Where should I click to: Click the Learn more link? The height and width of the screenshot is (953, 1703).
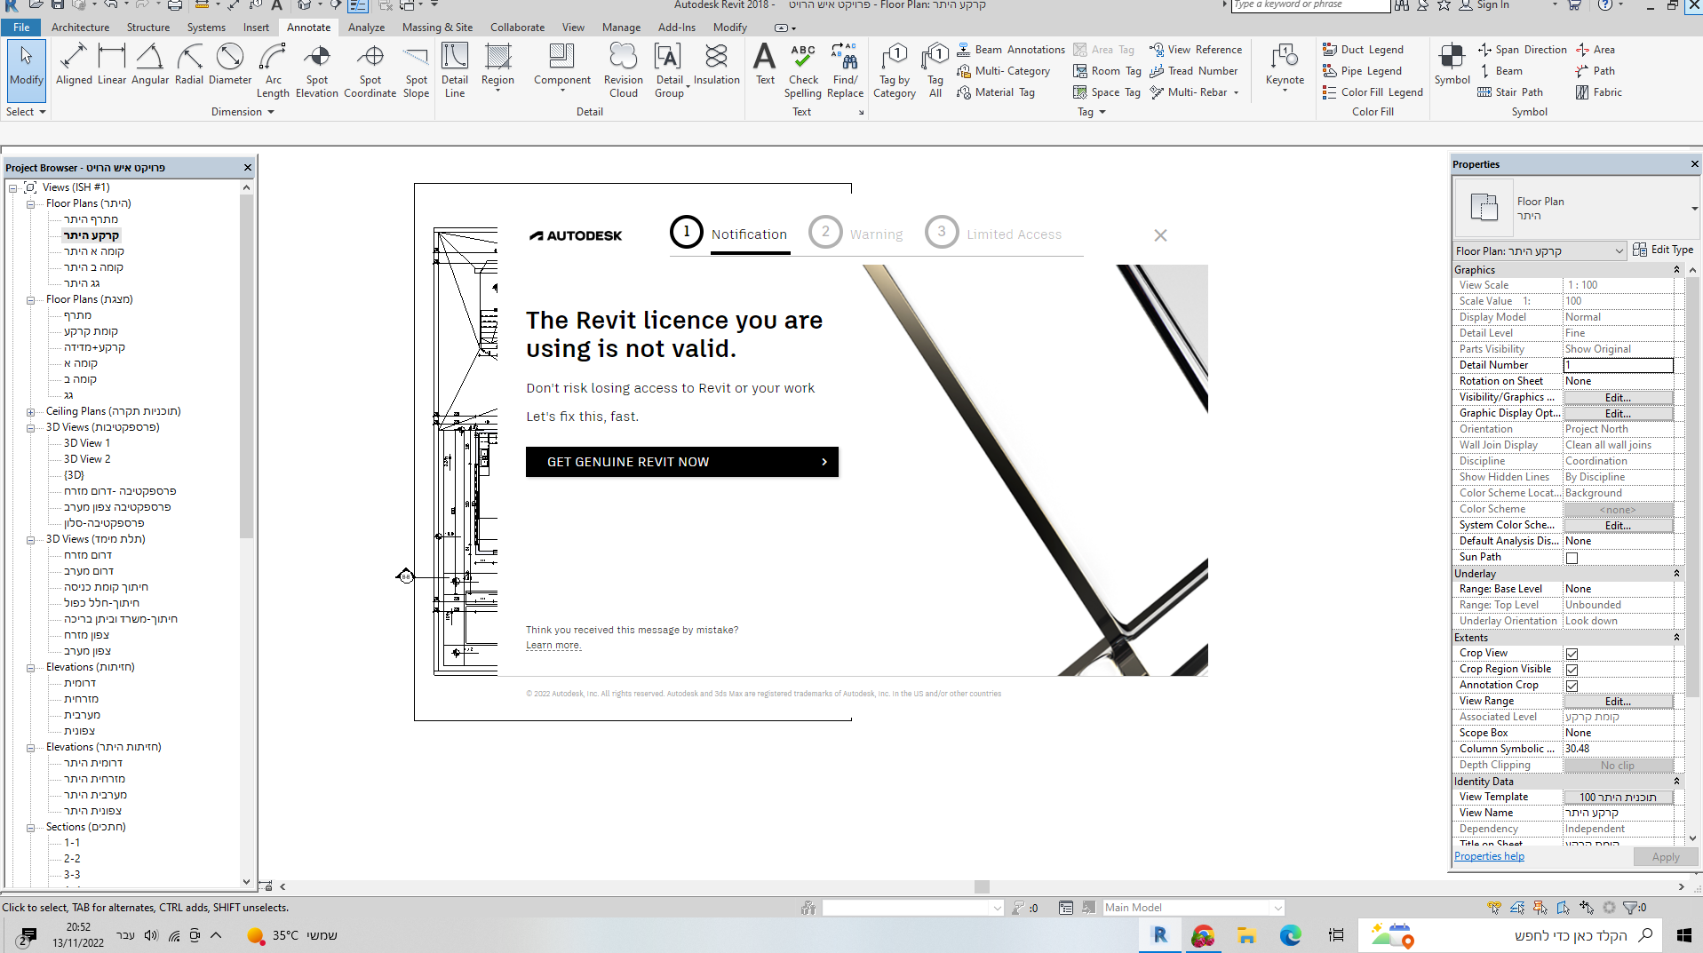(553, 646)
